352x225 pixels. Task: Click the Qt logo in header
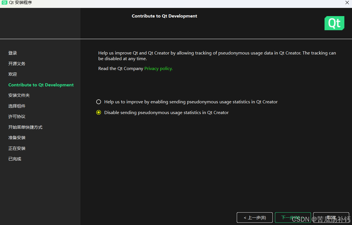(x=334, y=23)
